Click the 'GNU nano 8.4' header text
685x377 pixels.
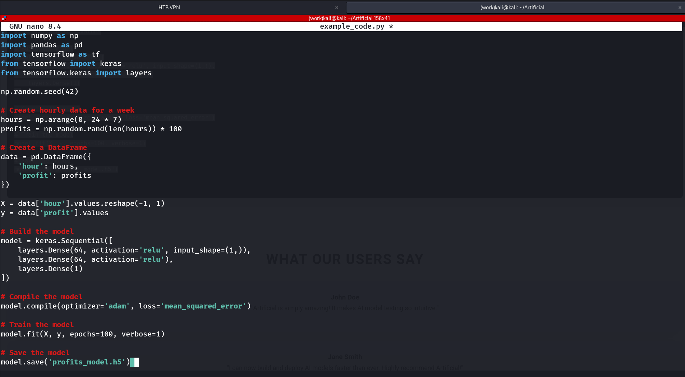click(35, 26)
